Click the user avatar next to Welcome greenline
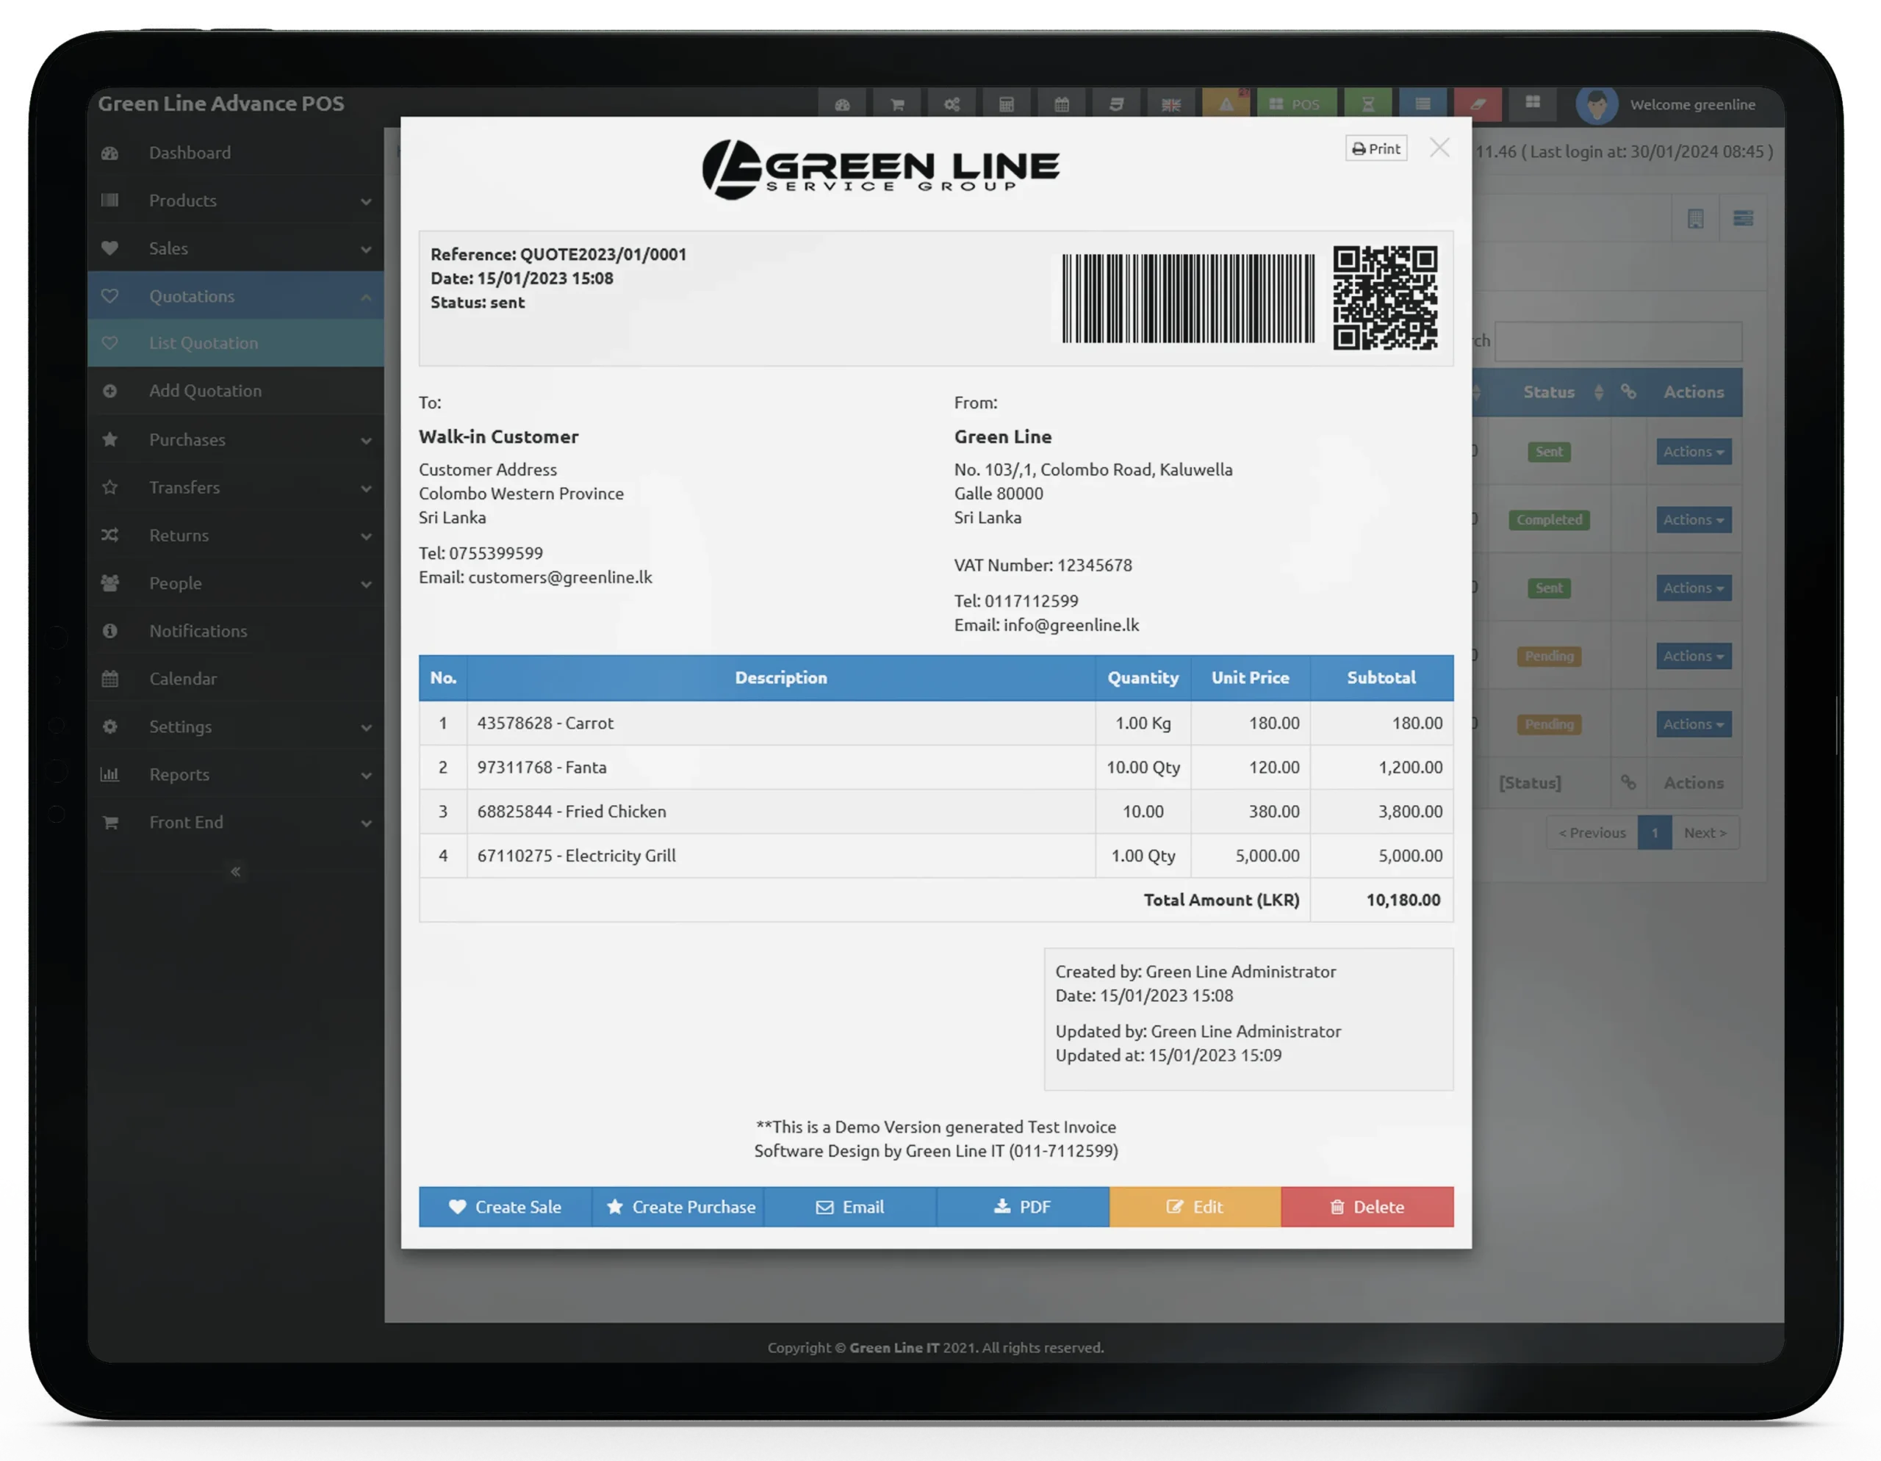1881x1461 pixels. [x=1596, y=105]
